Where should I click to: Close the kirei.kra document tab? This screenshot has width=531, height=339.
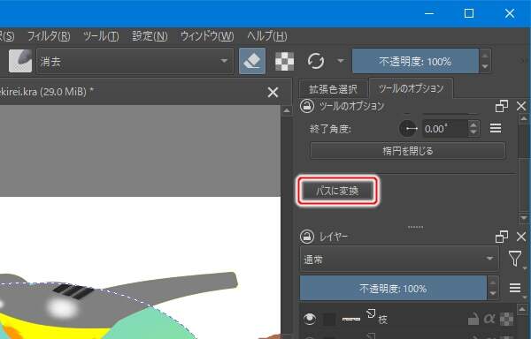pos(273,92)
